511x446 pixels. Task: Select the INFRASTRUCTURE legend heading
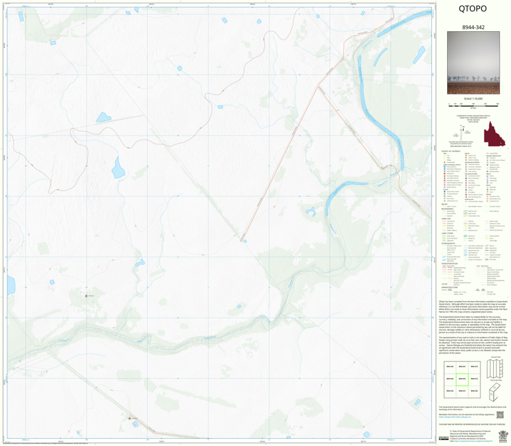(449, 287)
